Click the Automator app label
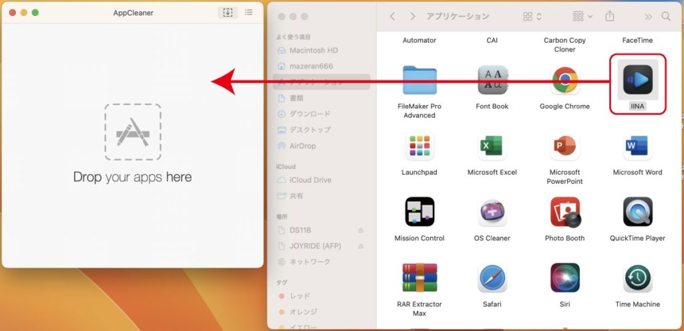Screen dimensions: 684x331 click(x=419, y=40)
